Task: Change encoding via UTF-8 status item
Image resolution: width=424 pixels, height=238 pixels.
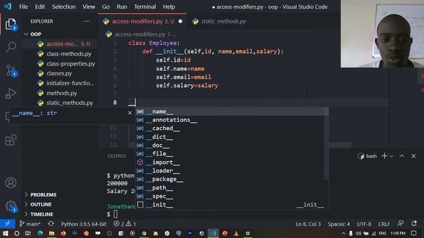Action: 364,224
